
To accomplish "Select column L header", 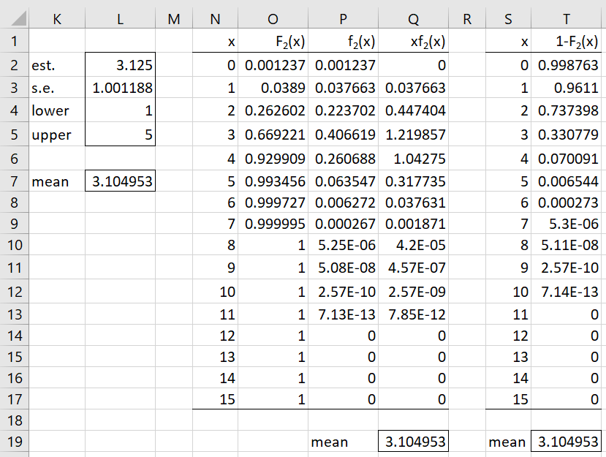I will [x=120, y=18].
